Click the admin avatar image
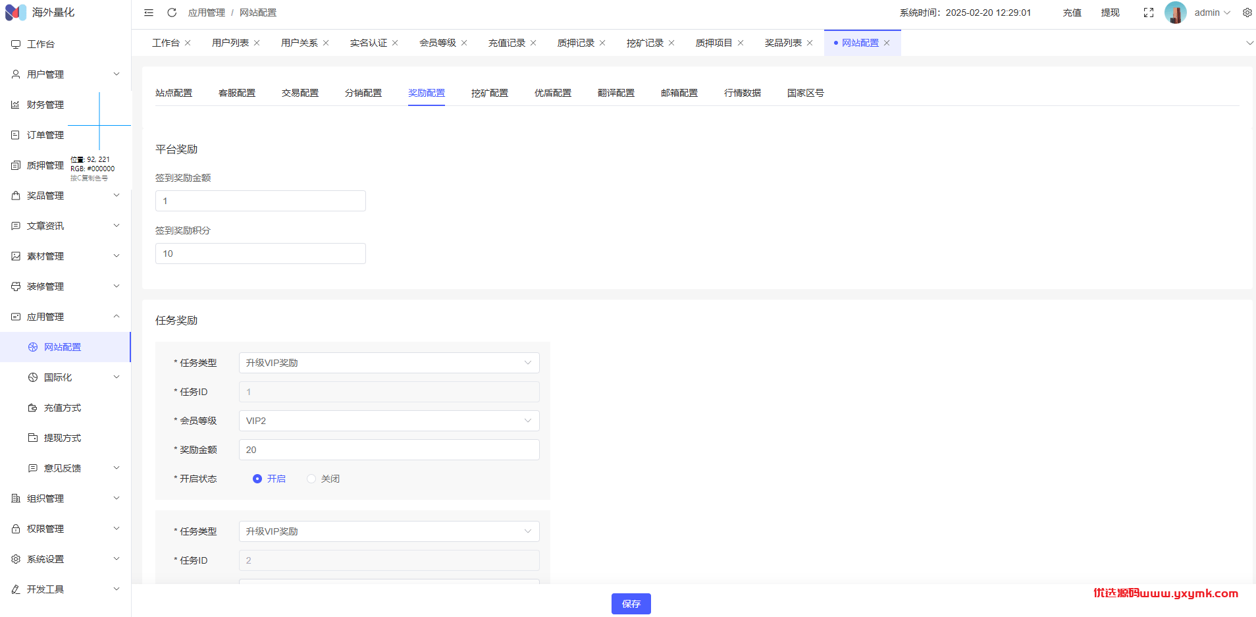This screenshot has height=617, width=1256. [x=1176, y=13]
